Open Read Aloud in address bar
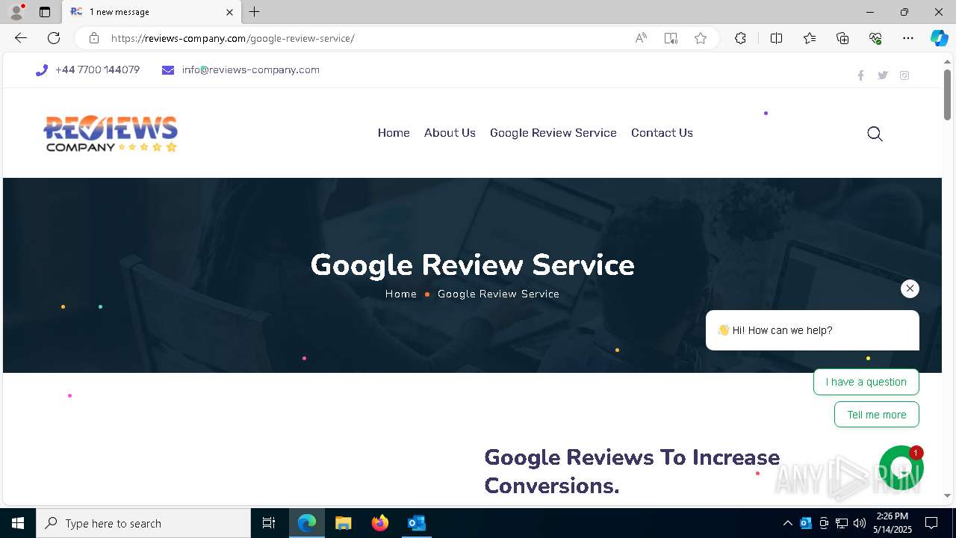 click(641, 38)
